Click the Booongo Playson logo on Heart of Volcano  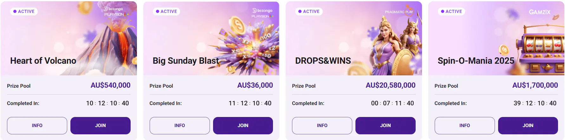point(116,12)
